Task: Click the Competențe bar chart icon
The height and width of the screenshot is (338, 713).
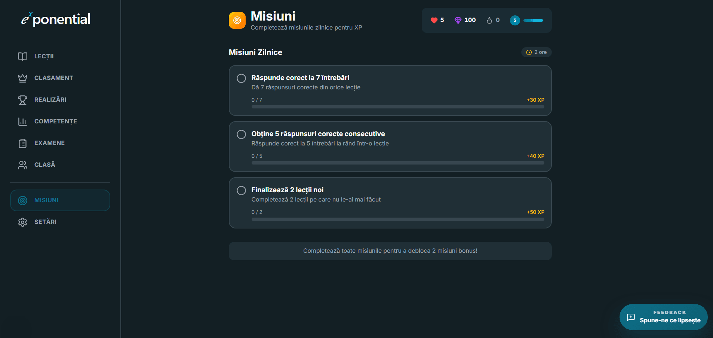Action: pyautogui.click(x=22, y=122)
